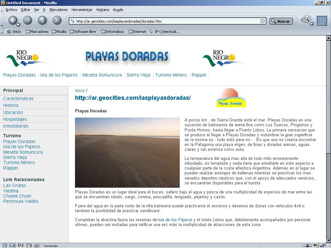Click the Back navigation arrow button

(12, 20)
